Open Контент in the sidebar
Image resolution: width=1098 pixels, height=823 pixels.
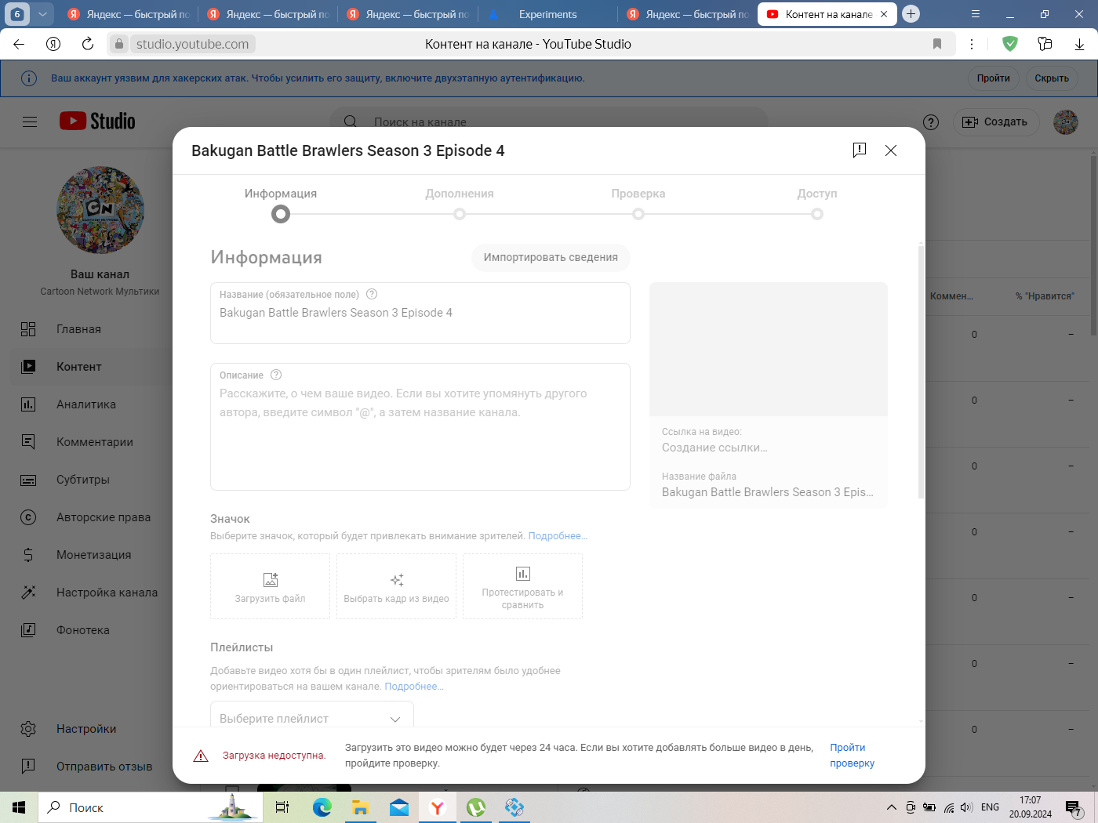click(90, 367)
